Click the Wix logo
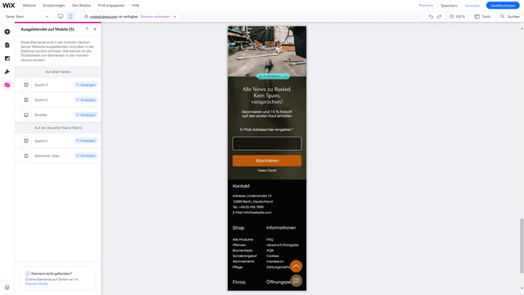This screenshot has height=295, width=524. tap(9, 5)
